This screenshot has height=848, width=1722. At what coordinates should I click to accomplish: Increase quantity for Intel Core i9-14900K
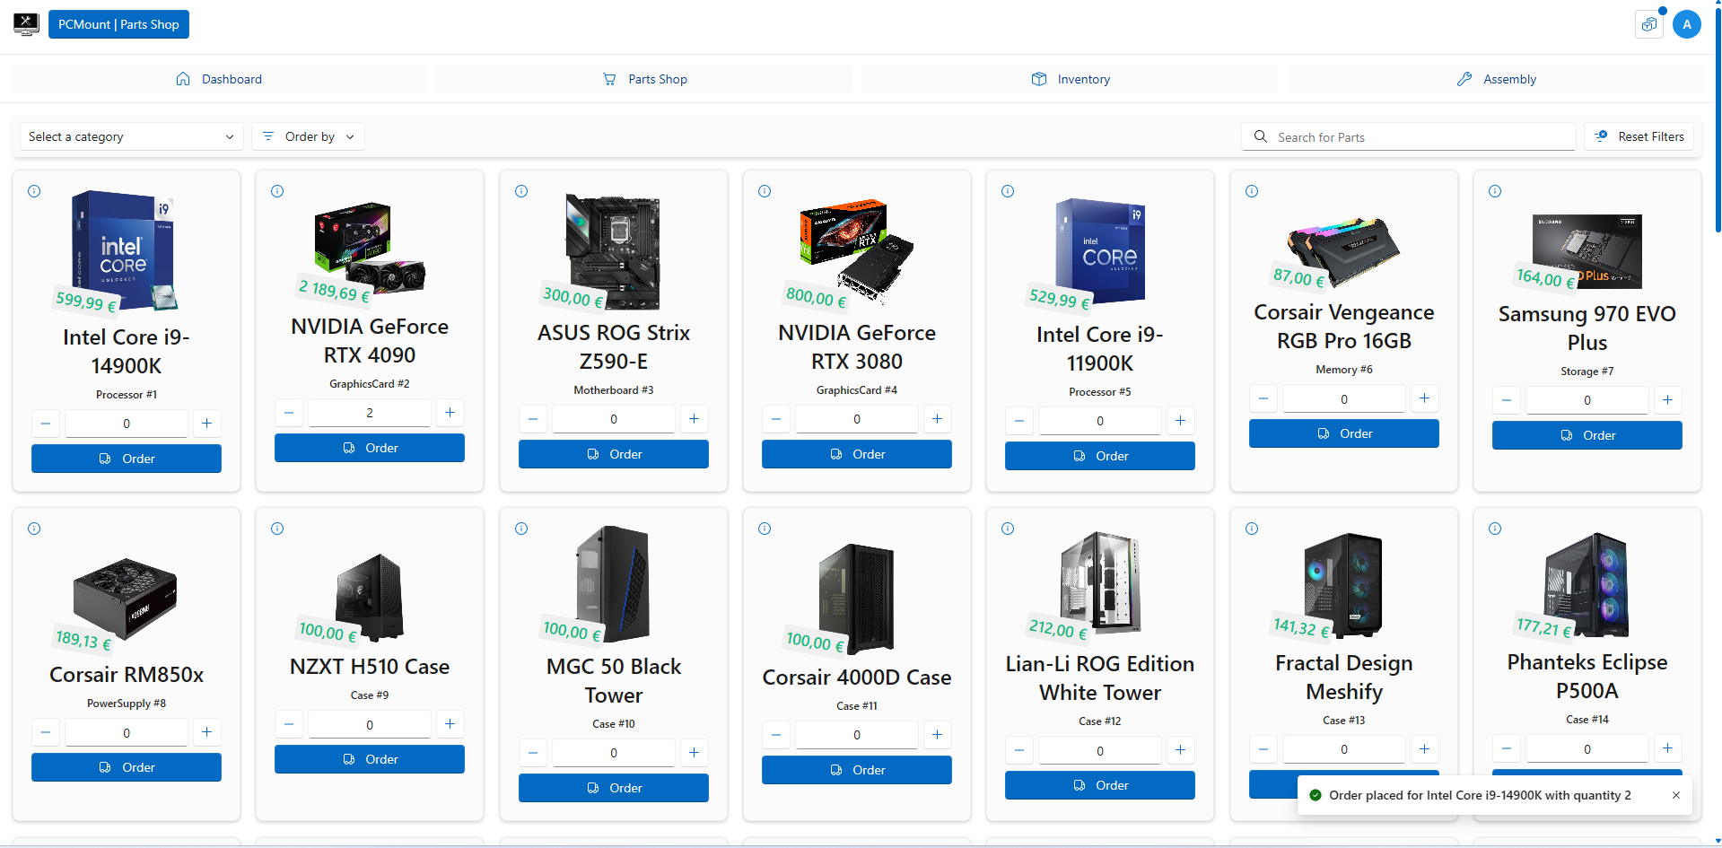tap(206, 423)
